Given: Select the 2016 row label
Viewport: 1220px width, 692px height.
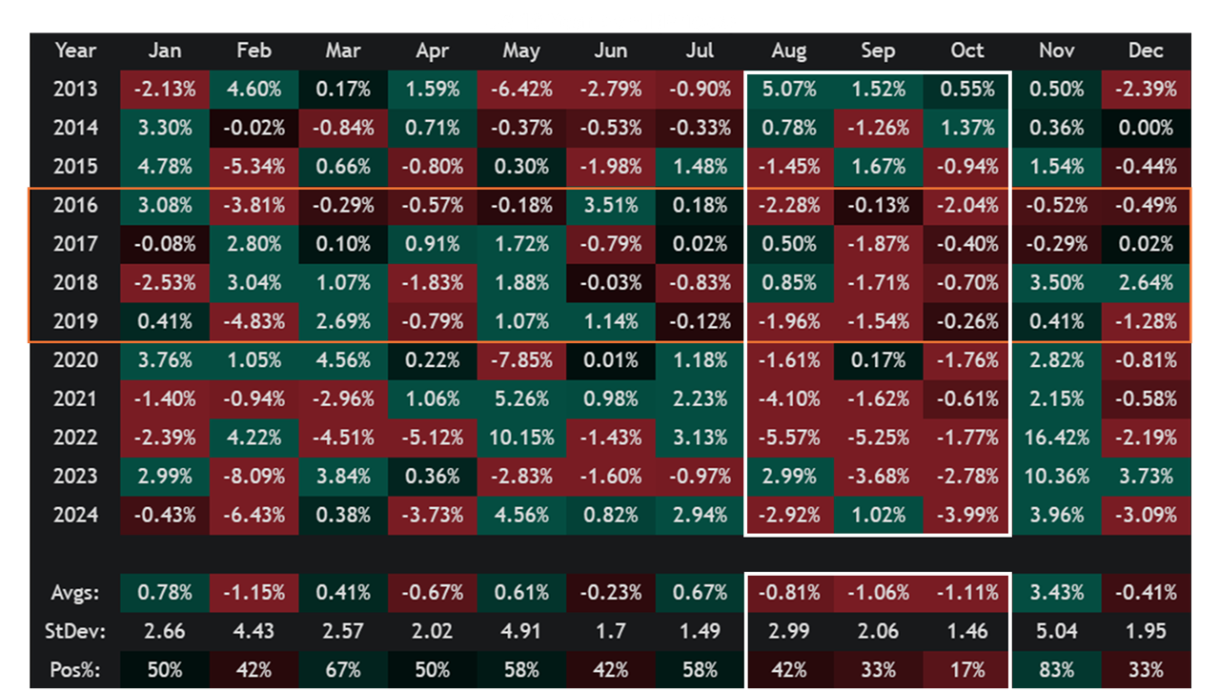Looking at the screenshot, I should [75, 206].
